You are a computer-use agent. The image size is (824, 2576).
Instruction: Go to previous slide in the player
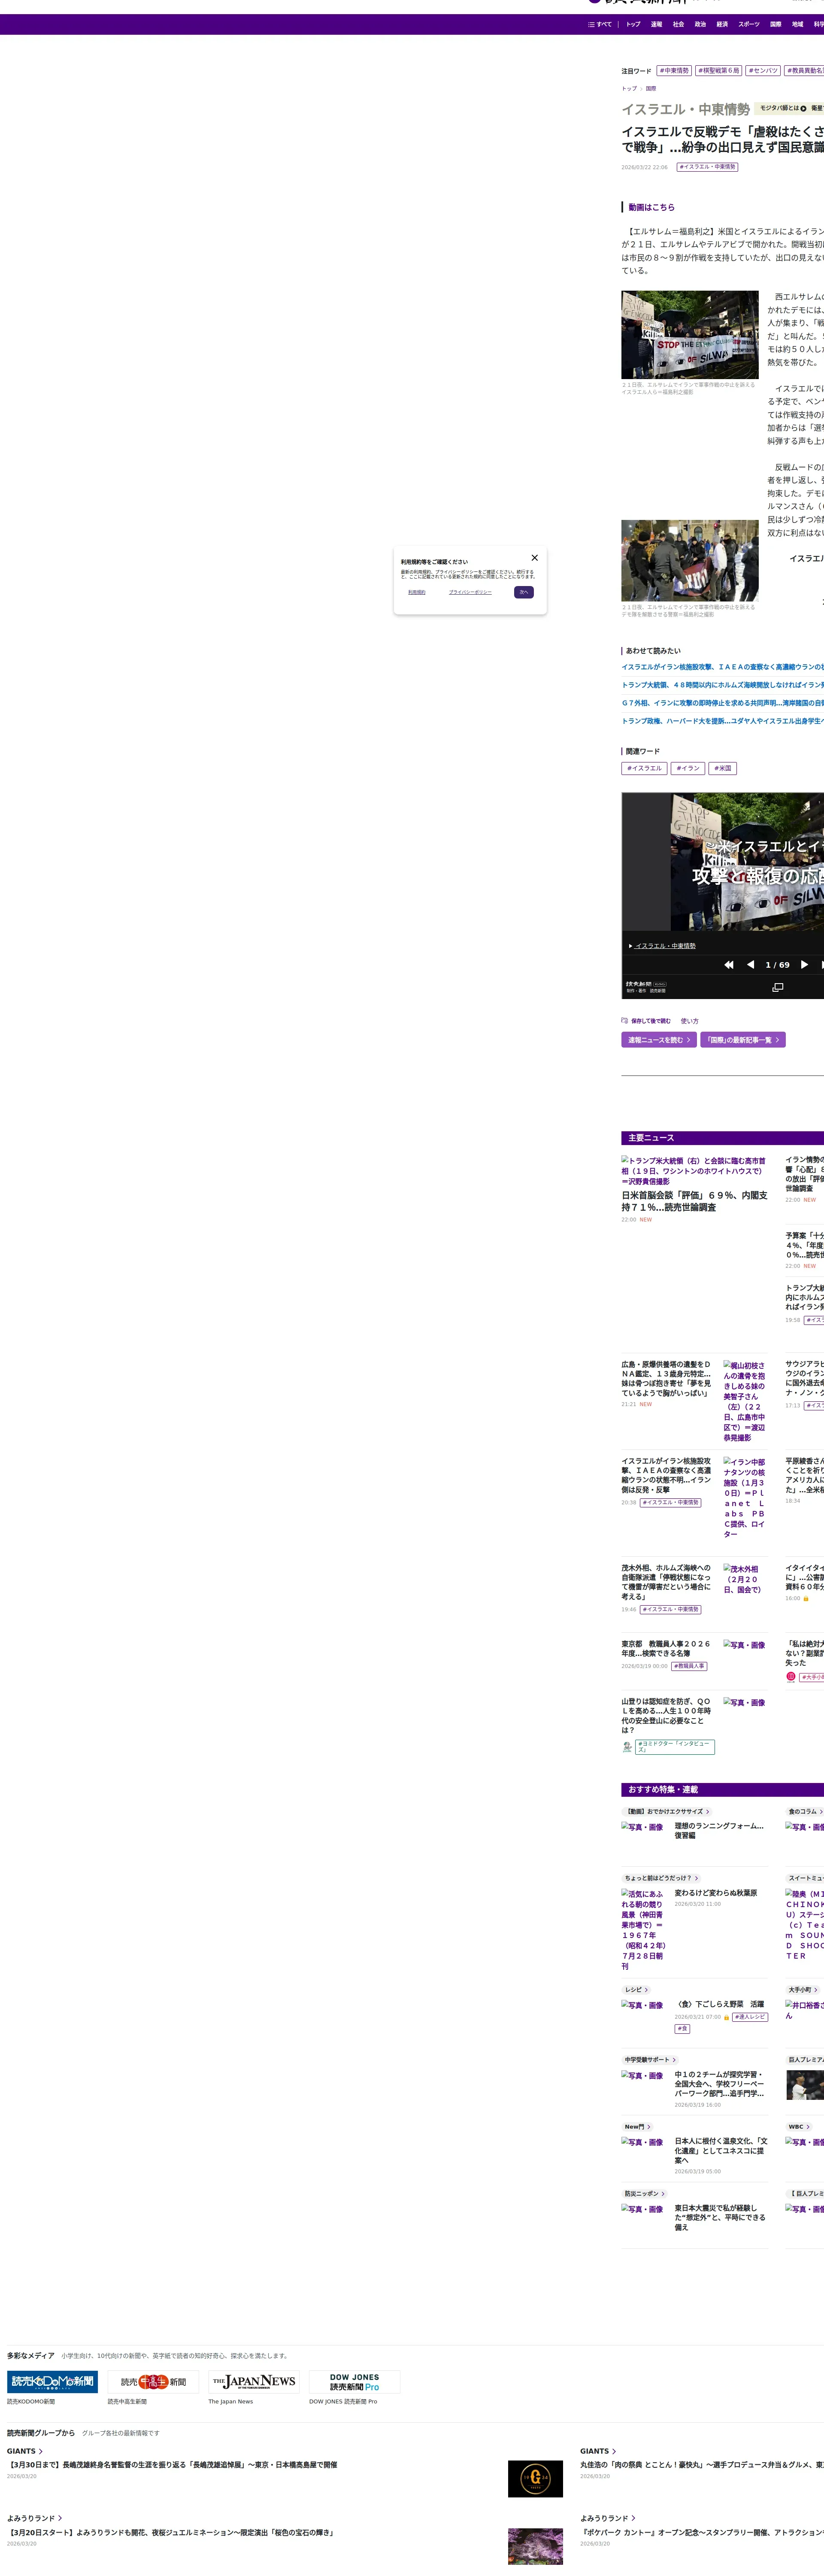coord(751,965)
